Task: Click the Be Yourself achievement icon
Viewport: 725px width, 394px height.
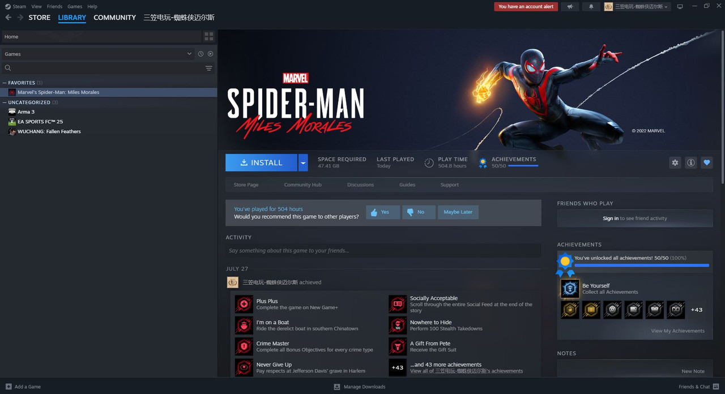Action: pos(570,289)
